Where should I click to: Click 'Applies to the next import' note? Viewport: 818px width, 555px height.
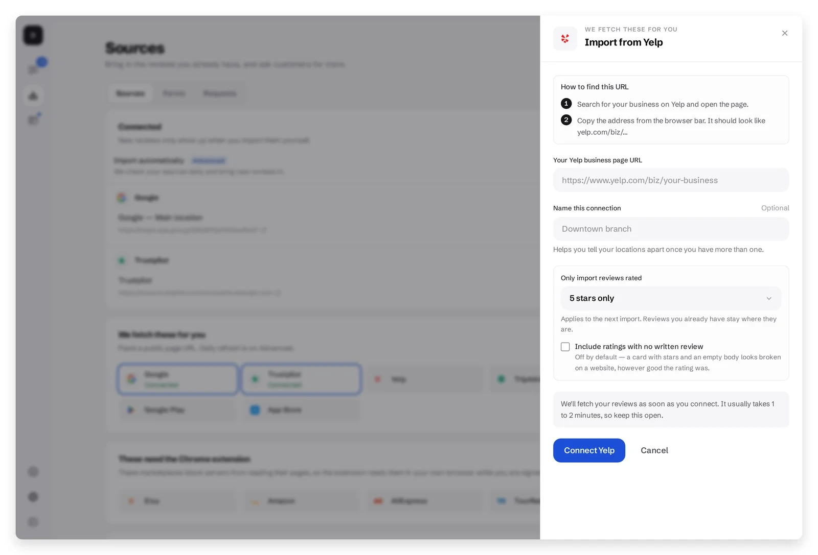[x=669, y=324]
